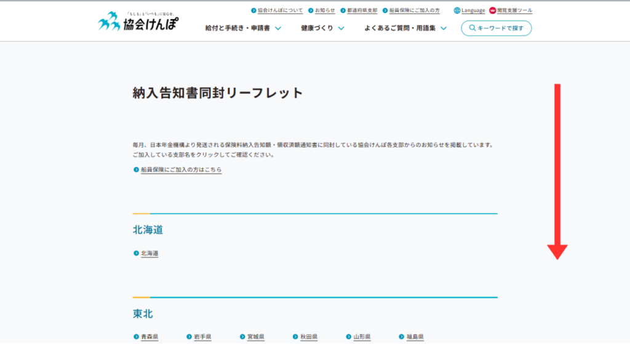Open the 閲覧支援ツール link

[x=514, y=10]
